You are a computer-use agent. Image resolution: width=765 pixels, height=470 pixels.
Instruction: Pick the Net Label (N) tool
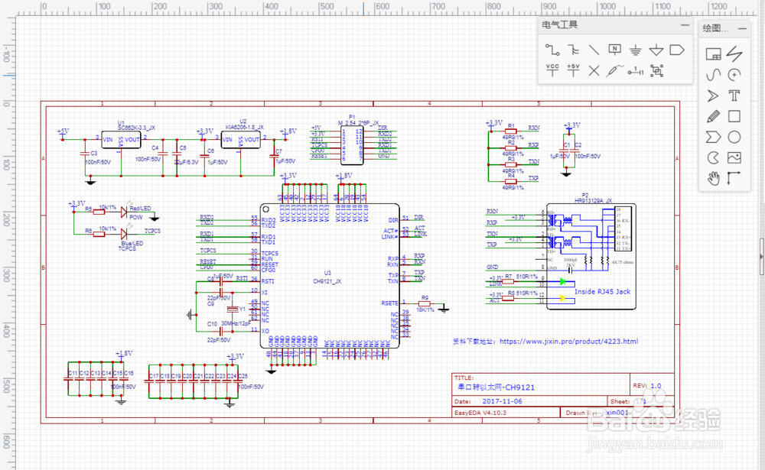point(615,49)
